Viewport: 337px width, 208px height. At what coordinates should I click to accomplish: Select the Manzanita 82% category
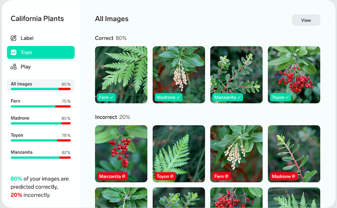(41, 154)
